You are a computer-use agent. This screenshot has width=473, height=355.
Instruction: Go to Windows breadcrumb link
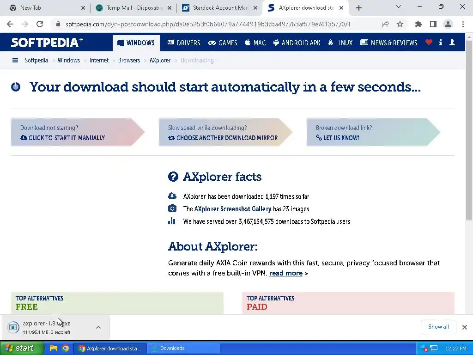69,61
